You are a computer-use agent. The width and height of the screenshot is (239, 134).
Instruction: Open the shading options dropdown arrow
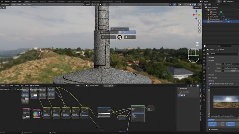(x=197, y=4)
